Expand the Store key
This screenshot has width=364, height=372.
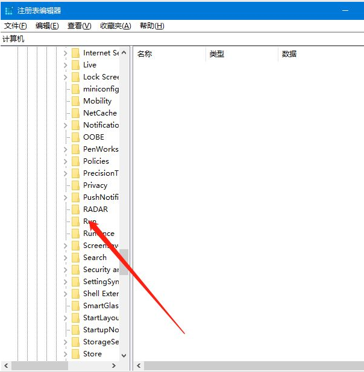coord(66,354)
